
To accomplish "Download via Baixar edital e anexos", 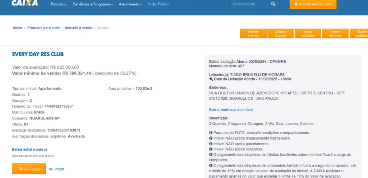I will click(30, 150).
